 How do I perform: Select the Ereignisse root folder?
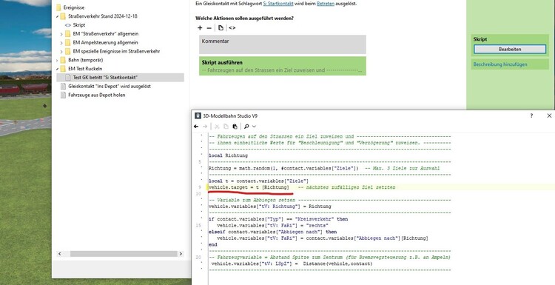point(73,7)
